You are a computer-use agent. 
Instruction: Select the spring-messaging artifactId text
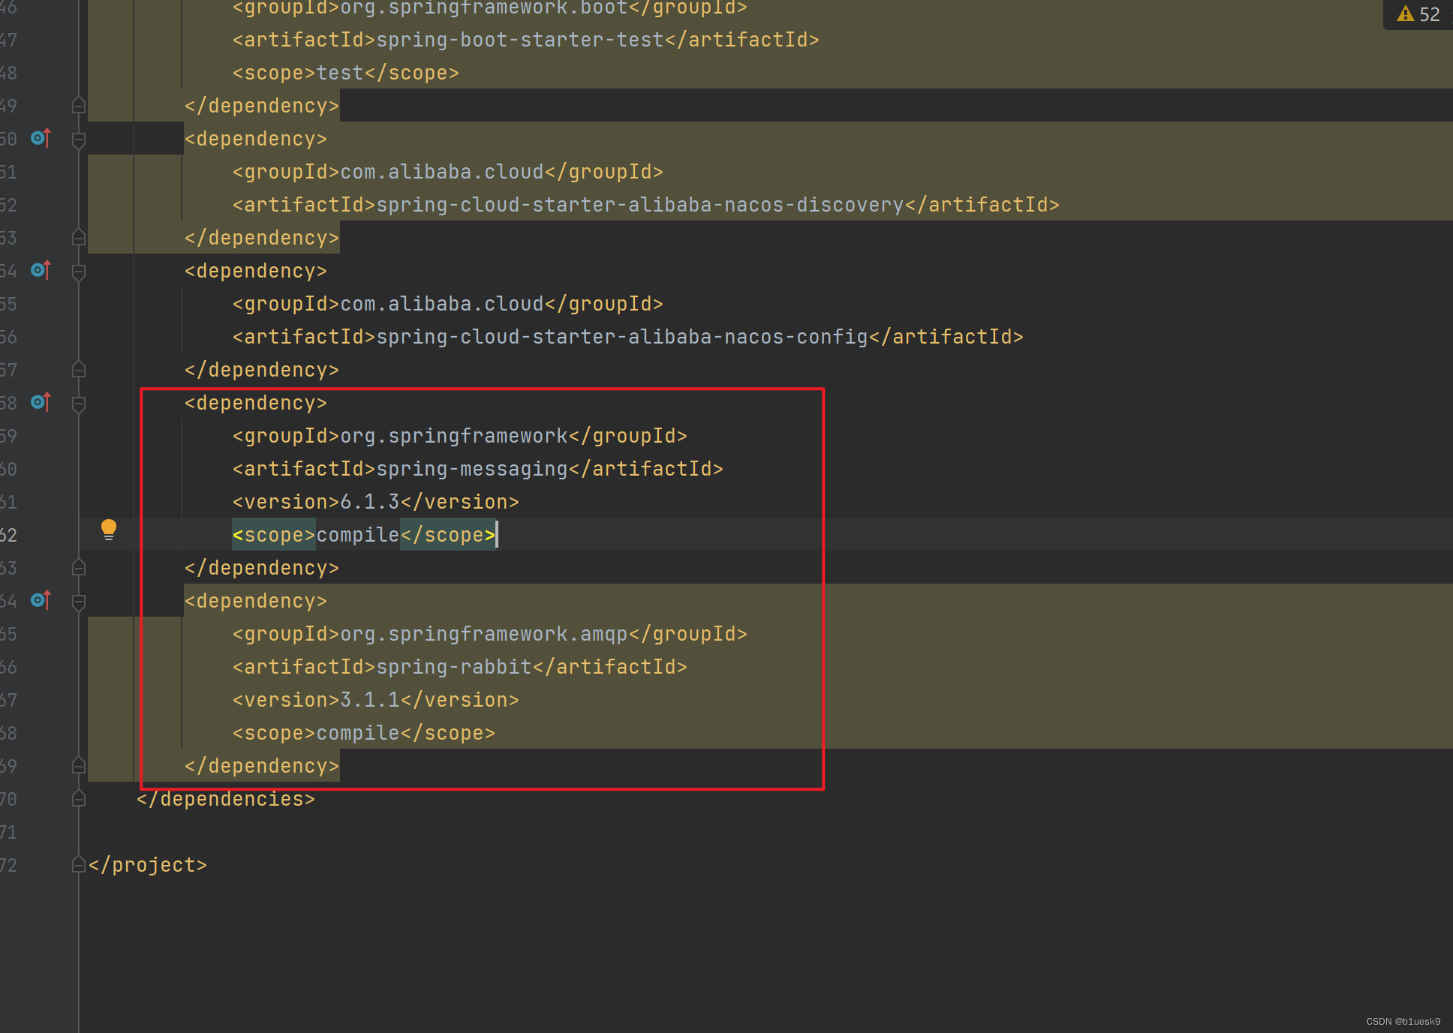[471, 468]
